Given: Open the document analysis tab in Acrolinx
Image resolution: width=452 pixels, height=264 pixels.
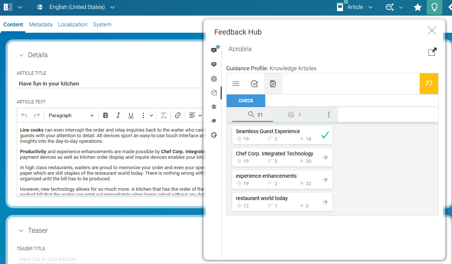Looking at the screenshot, I should click(273, 84).
